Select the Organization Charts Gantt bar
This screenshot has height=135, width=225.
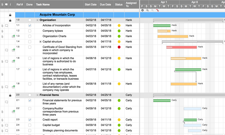[173, 36]
